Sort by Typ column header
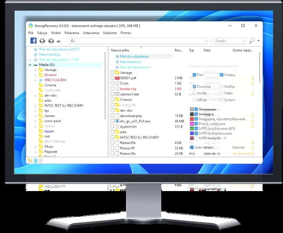 tap(192, 50)
